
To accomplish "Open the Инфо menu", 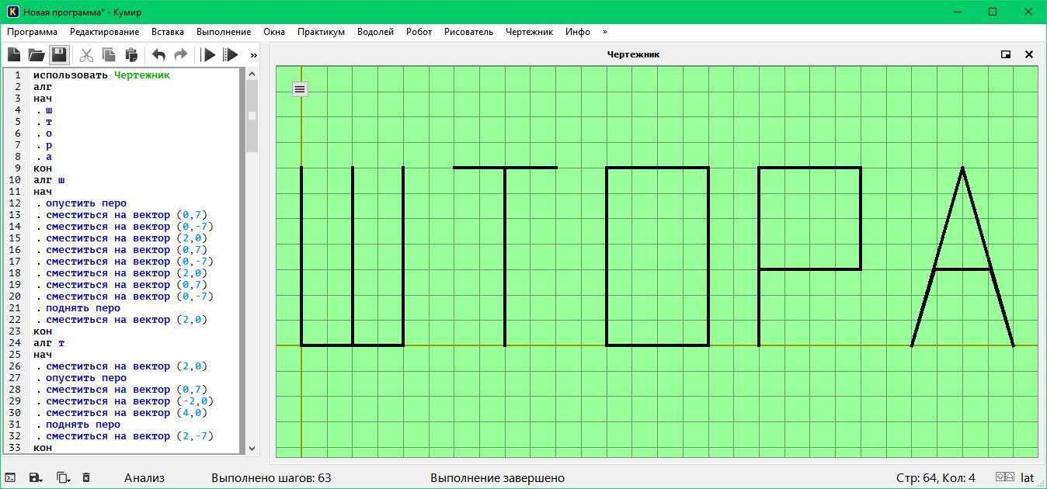I will click(x=577, y=32).
